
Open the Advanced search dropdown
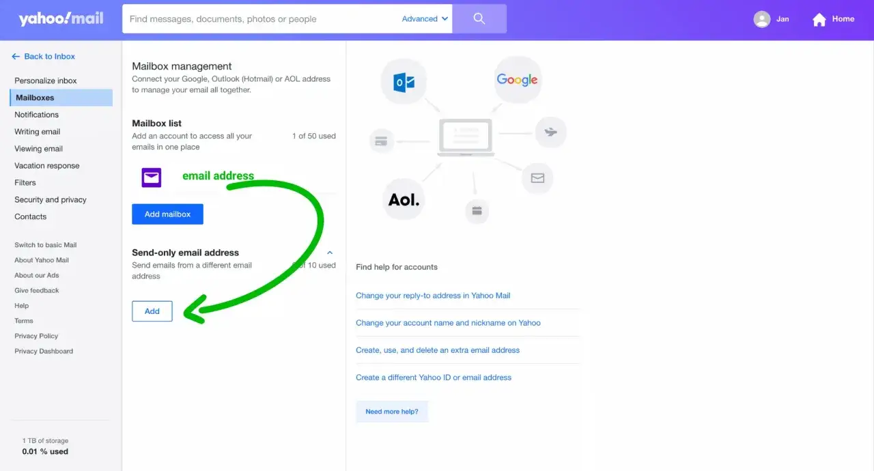[x=425, y=19]
